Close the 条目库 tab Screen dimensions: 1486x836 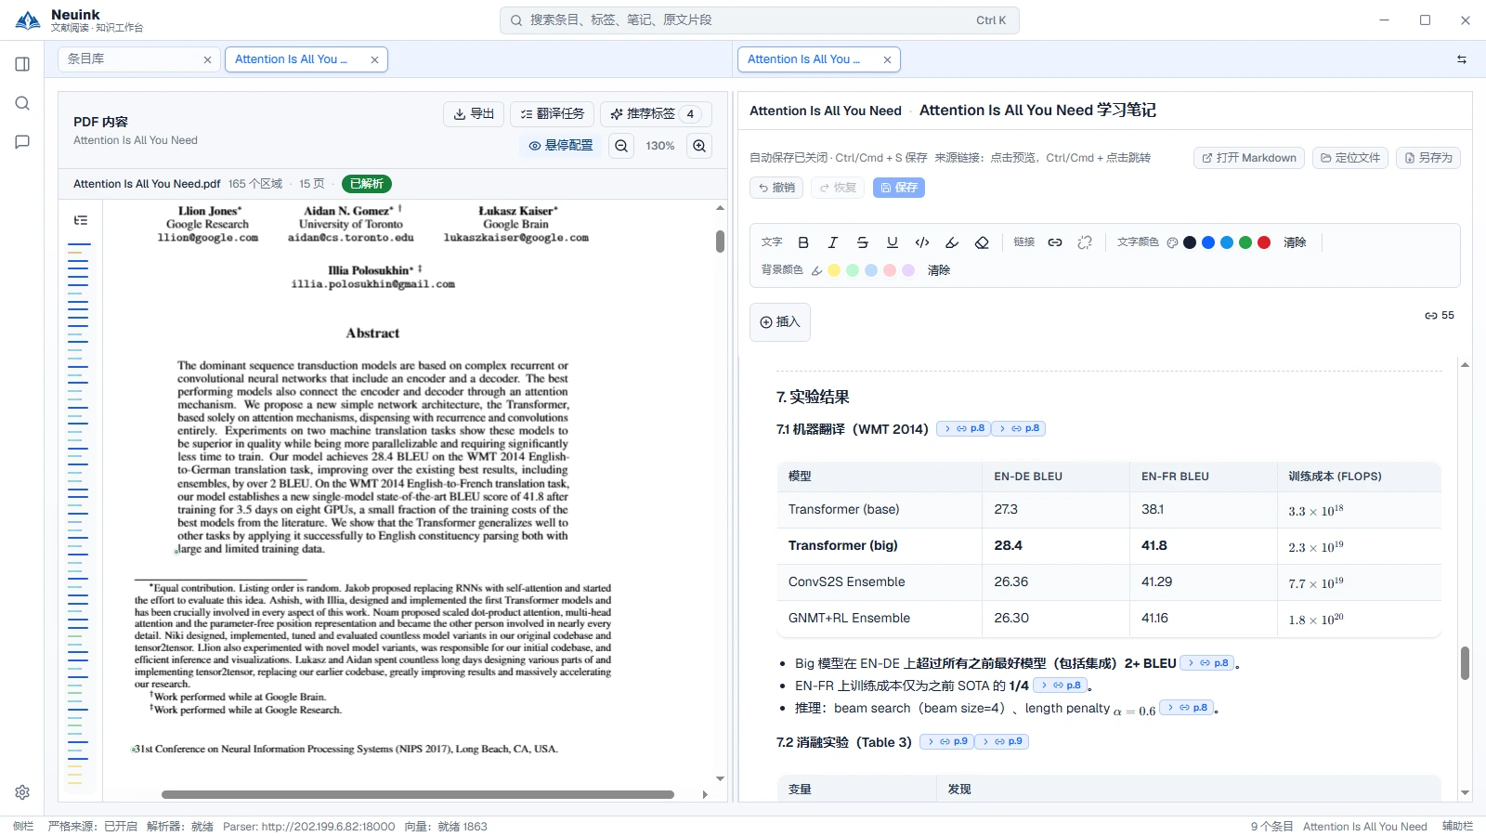(x=207, y=59)
